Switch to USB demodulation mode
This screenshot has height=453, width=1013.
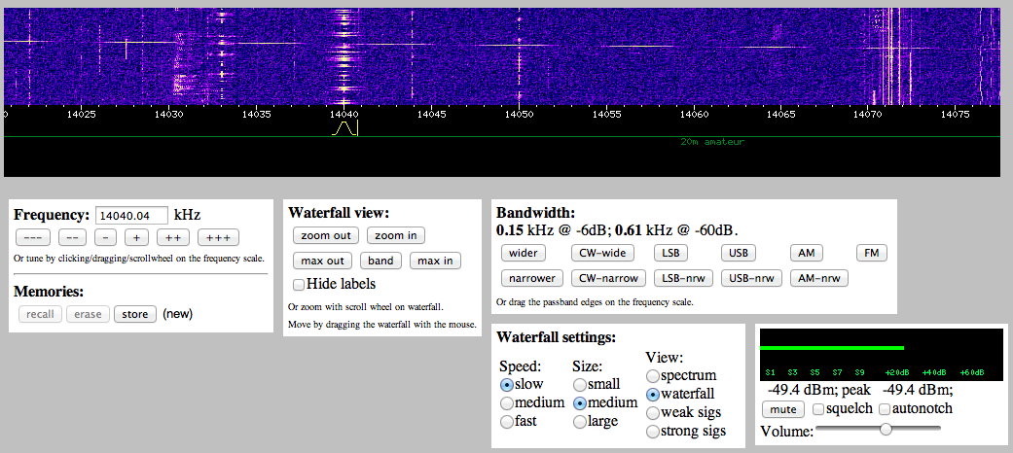click(x=739, y=253)
